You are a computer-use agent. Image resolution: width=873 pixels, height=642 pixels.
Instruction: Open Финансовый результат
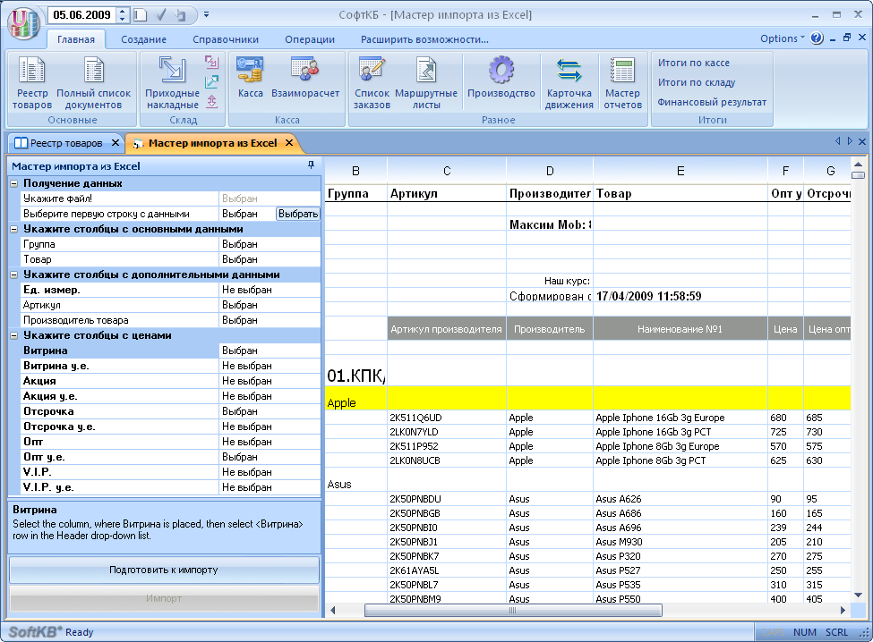point(712,102)
